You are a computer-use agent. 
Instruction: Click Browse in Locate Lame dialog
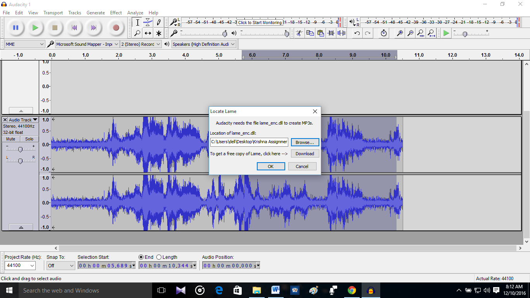coord(305,142)
